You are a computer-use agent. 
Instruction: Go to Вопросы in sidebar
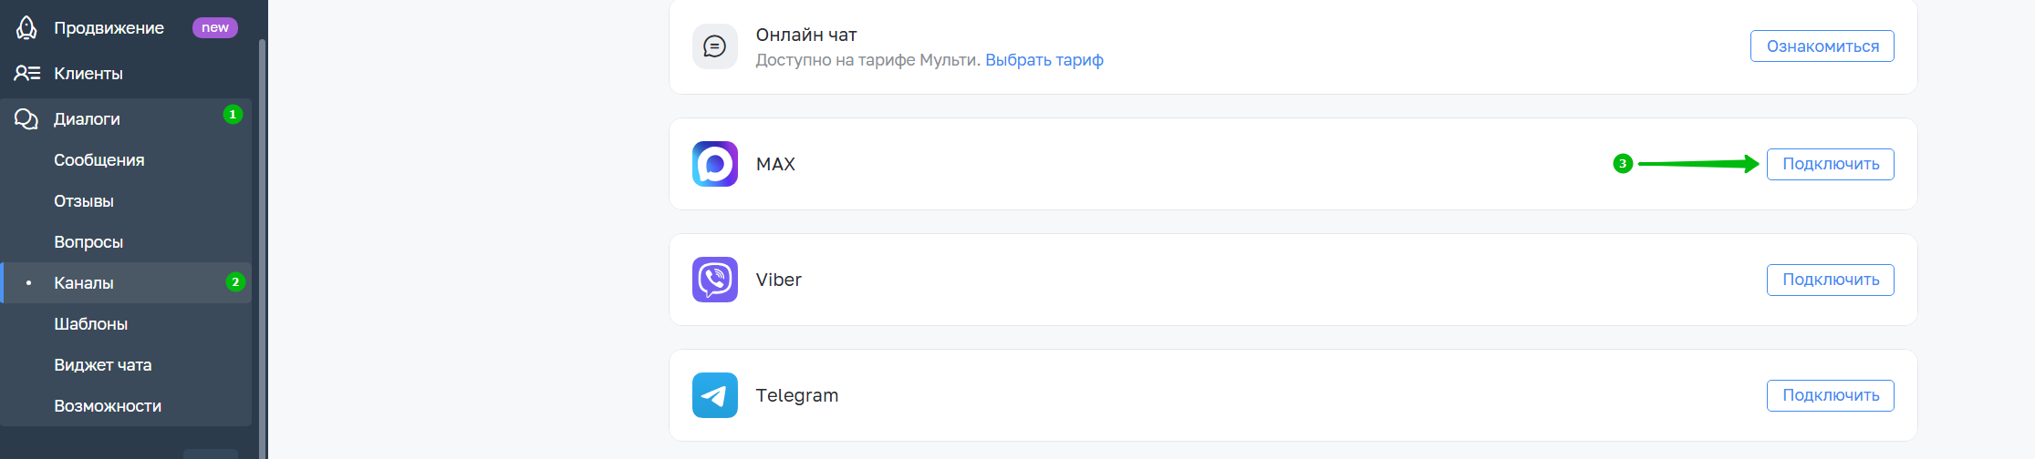pos(88,242)
